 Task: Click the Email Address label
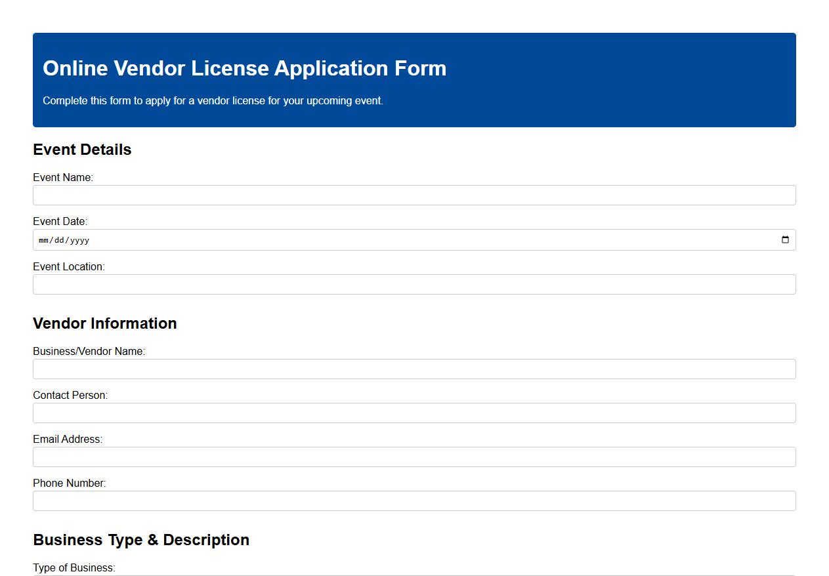(x=68, y=439)
